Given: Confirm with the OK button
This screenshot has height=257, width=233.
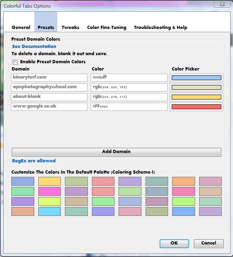Looking at the screenshot, I should (174, 243).
